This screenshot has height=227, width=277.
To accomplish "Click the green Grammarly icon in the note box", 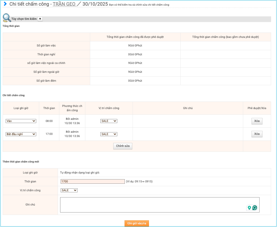I will (x=255, y=208).
